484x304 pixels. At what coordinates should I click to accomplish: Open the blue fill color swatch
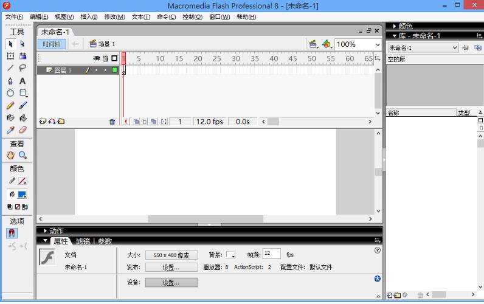coord(22,195)
